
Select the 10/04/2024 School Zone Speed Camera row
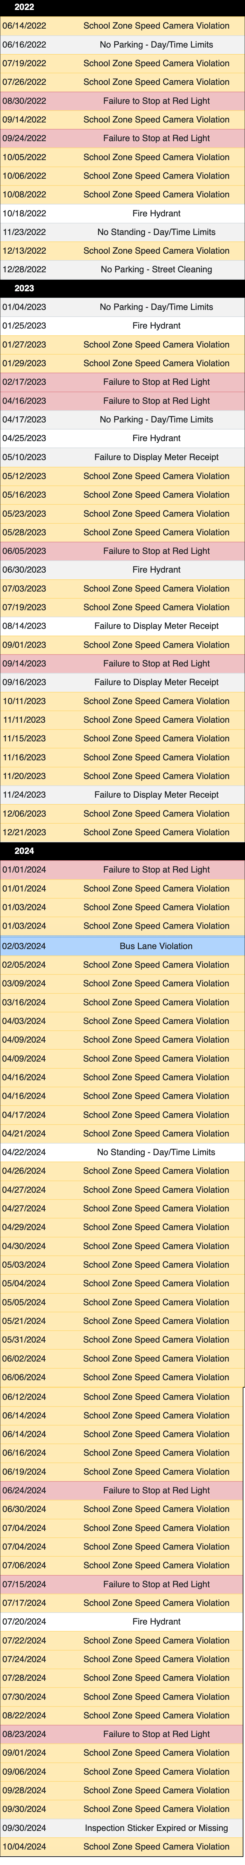click(x=122, y=1846)
